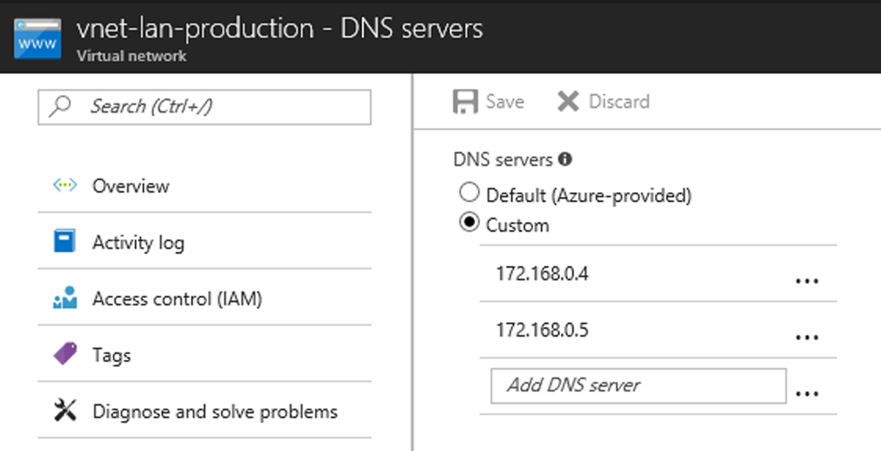The width and height of the screenshot is (881, 451).
Task: Select the Custom radio button
Action: (x=470, y=222)
